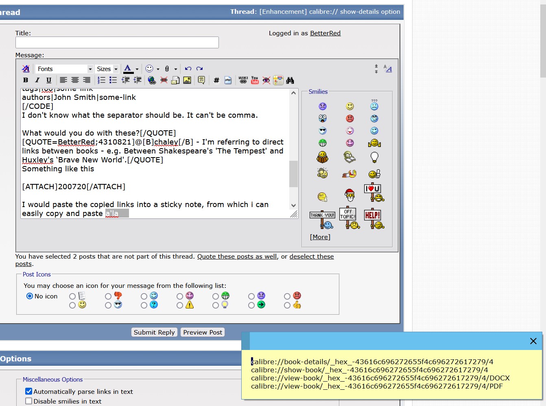Close the yellow sticky note
This screenshot has width=546, height=406.
(x=533, y=341)
